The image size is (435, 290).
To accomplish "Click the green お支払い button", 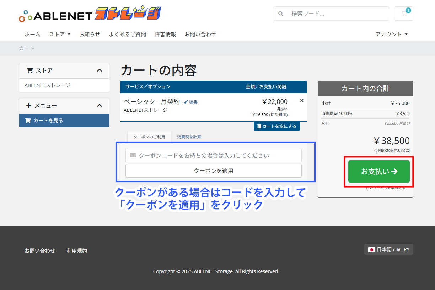I will point(379,171).
